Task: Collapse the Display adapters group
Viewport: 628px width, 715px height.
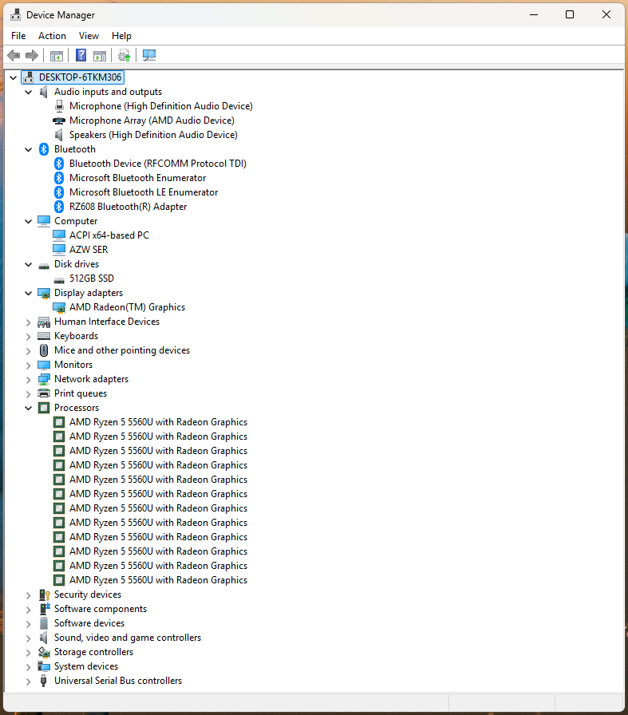Action: coord(28,293)
